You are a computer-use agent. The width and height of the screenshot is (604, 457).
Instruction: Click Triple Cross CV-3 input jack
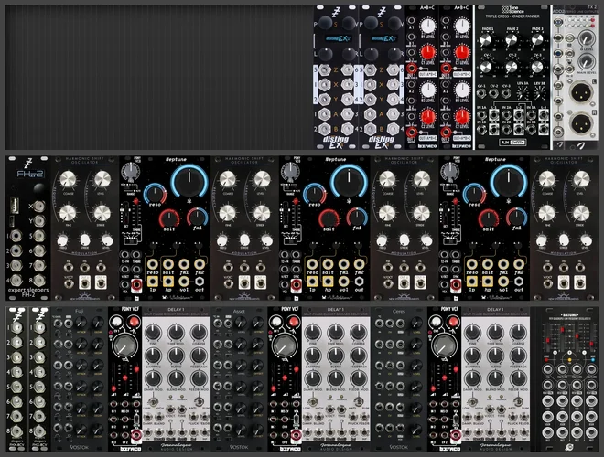point(506,93)
